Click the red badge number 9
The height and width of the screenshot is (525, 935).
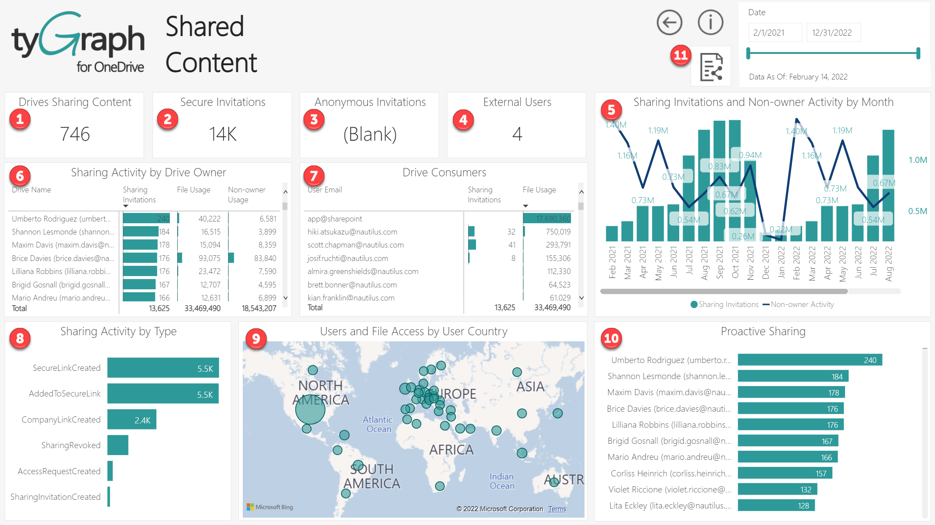click(x=256, y=339)
